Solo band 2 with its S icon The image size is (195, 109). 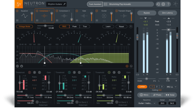tap(79, 73)
